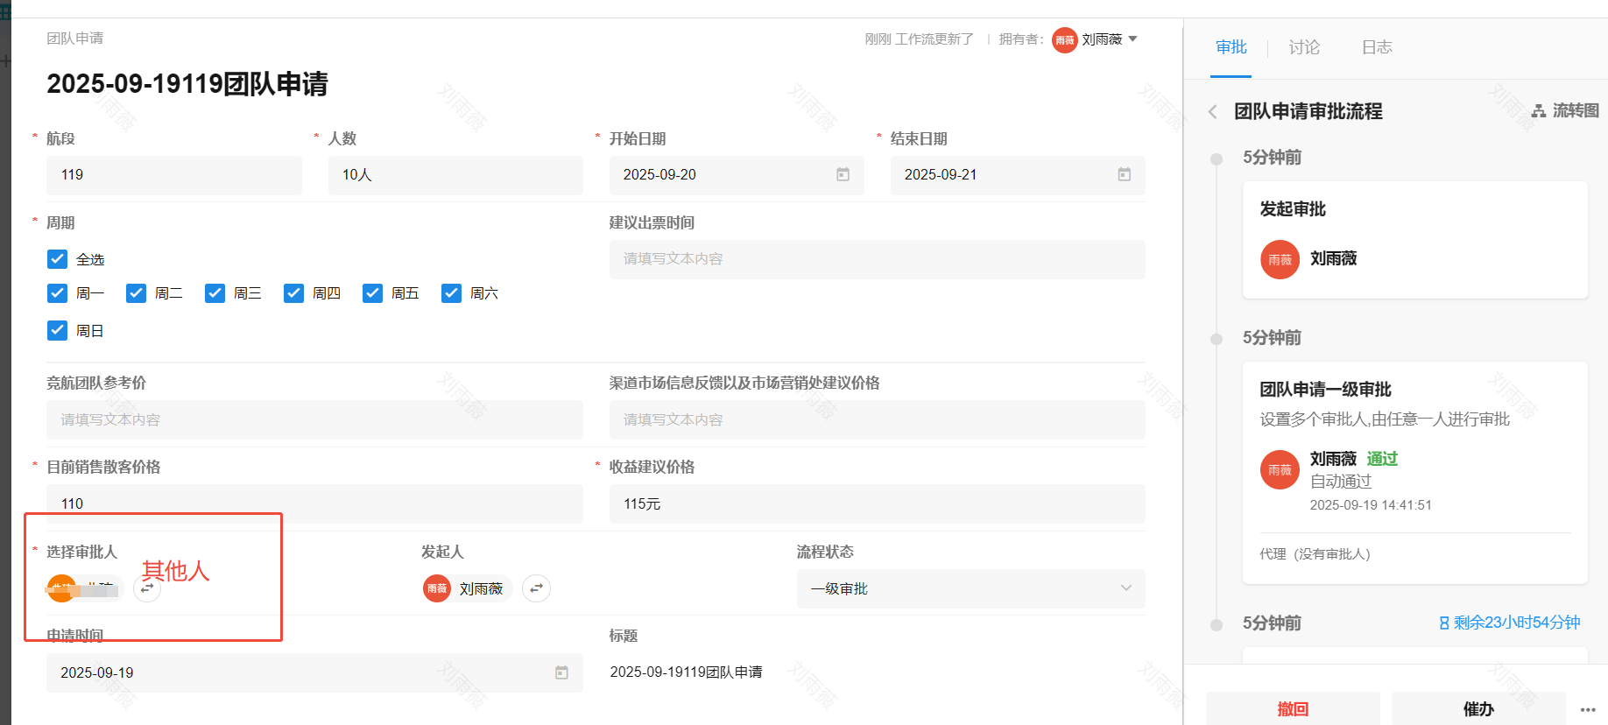1608x725 pixels.
Task: Click the 剩余23小时54分钟 countdown link
Action: [x=1510, y=623]
